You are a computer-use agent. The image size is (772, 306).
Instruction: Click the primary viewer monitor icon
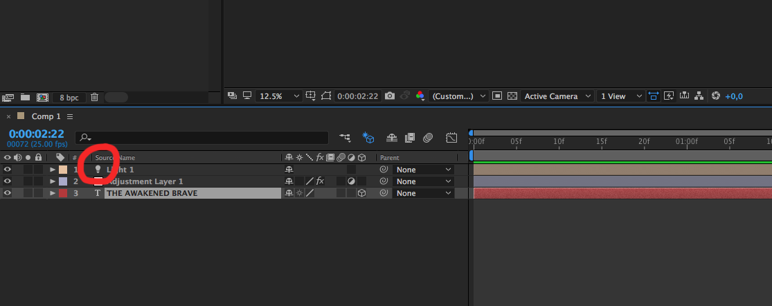[x=247, y=96]
